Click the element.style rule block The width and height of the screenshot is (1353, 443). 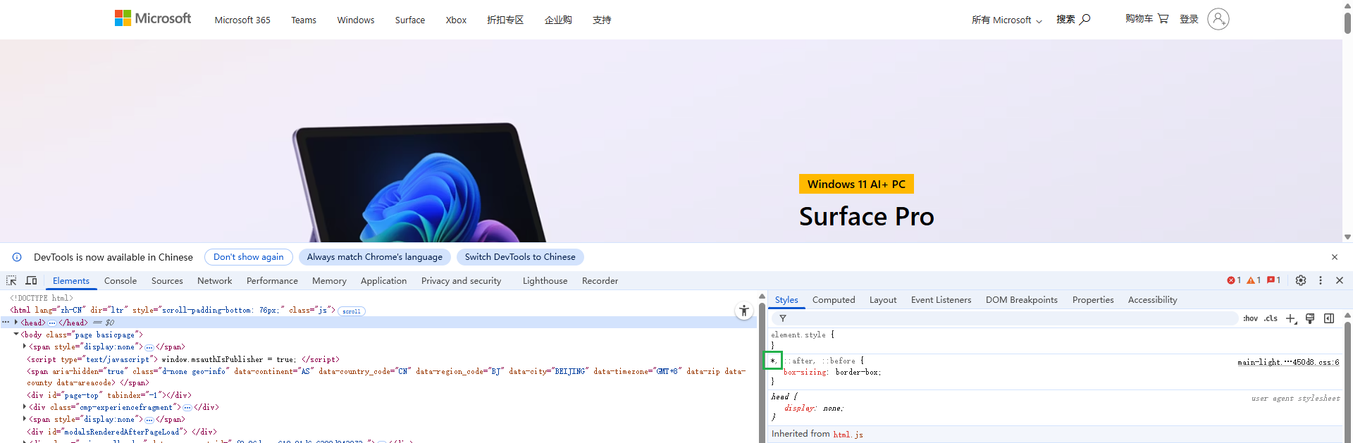coord(1055,340)
